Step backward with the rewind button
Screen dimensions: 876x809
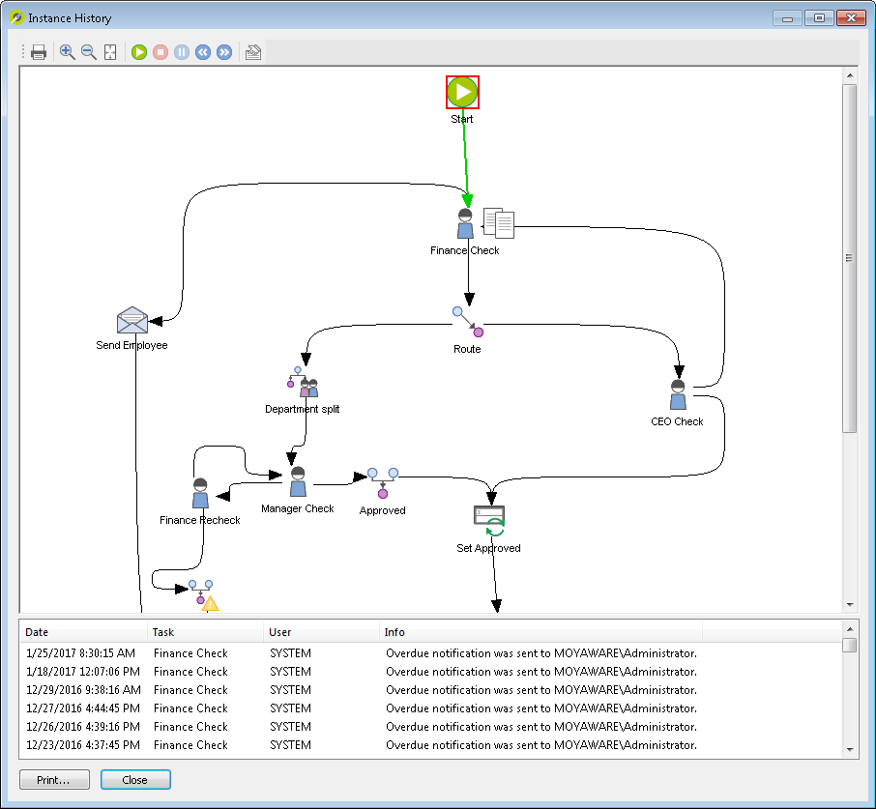coord(203,52)
